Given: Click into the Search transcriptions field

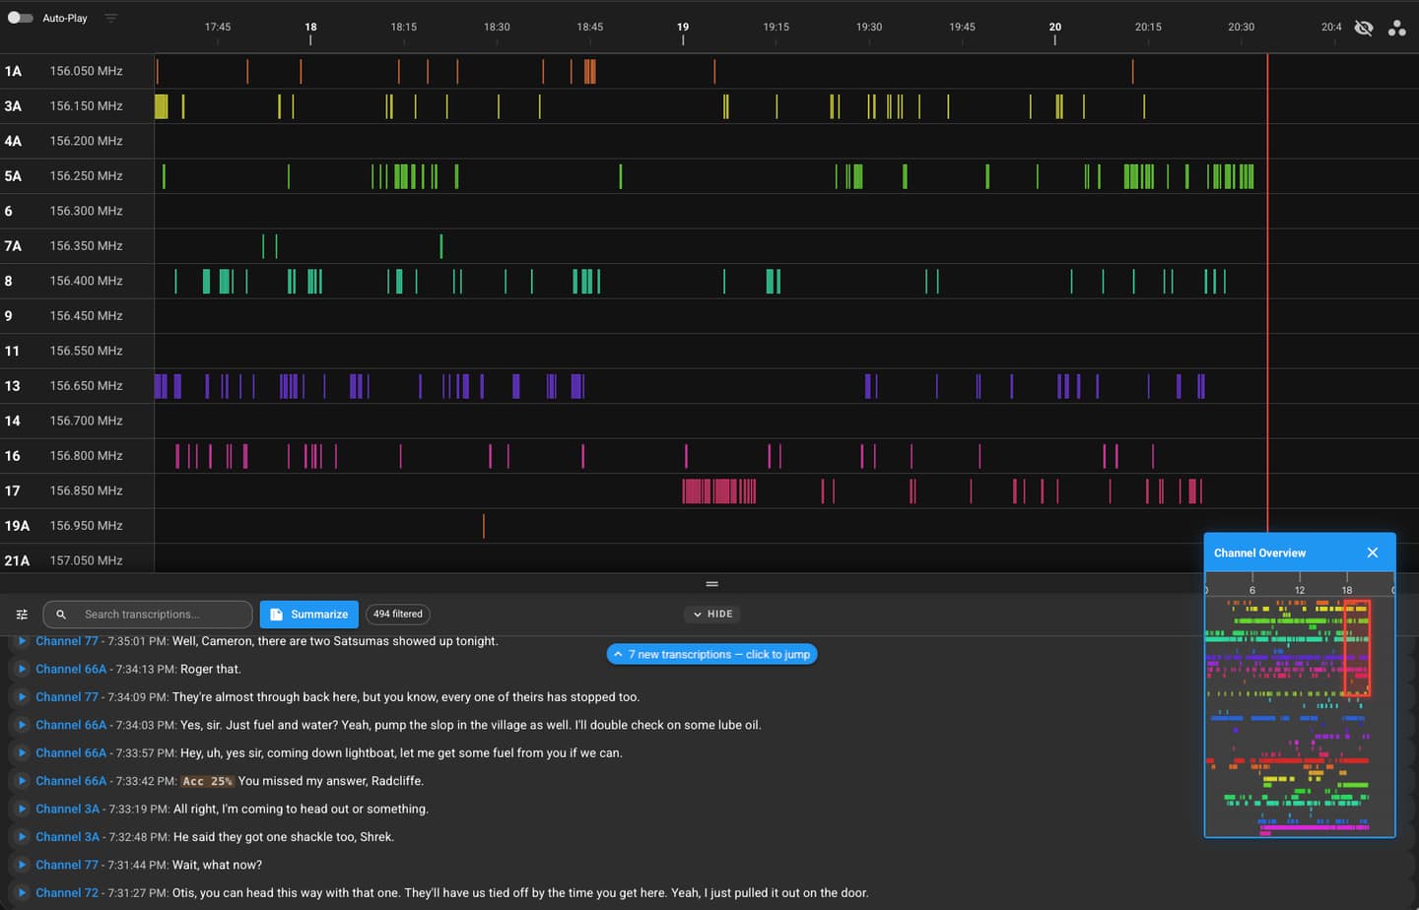Looking at the screenshot, I should coord(148,615).
